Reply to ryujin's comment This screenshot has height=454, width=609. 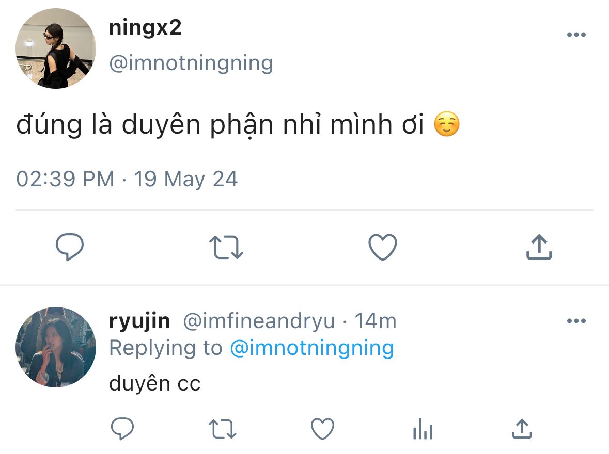click(x=122, y=429)
